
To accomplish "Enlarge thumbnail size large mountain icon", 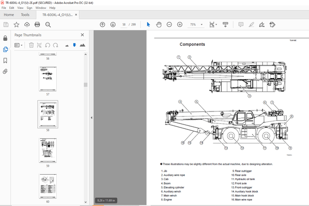I will pyautogui.click(x=82, y=45).
